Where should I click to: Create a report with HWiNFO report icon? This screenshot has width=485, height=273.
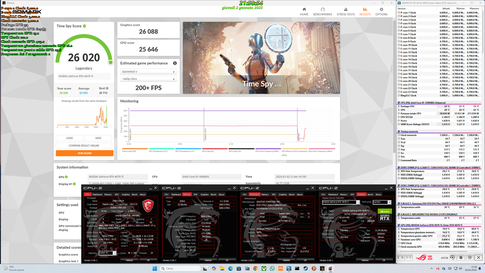461,257
